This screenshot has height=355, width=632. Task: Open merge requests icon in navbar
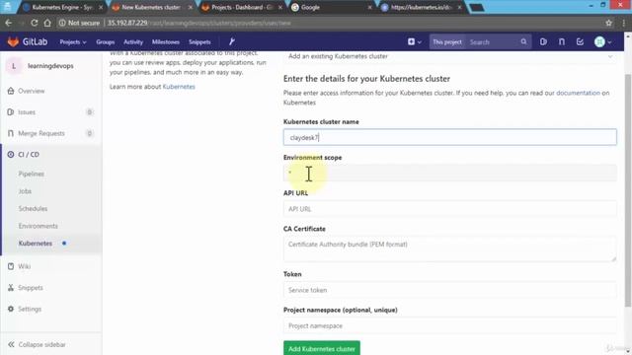point(562,41)
